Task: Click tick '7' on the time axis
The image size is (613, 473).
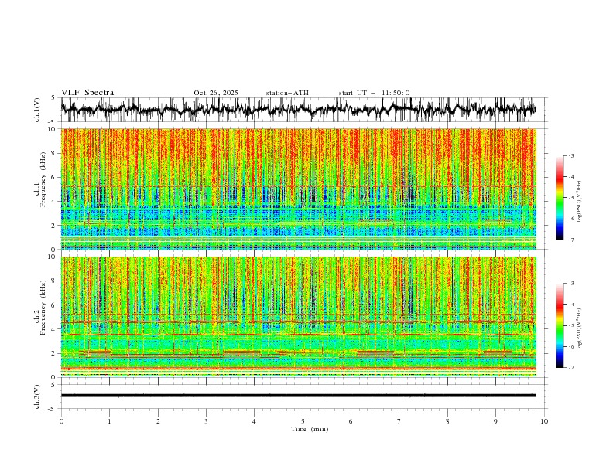Action: pyautogui.click(x=399, y=421)
